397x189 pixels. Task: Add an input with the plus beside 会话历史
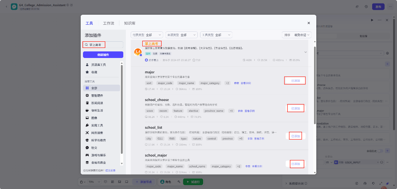point(387,151)
